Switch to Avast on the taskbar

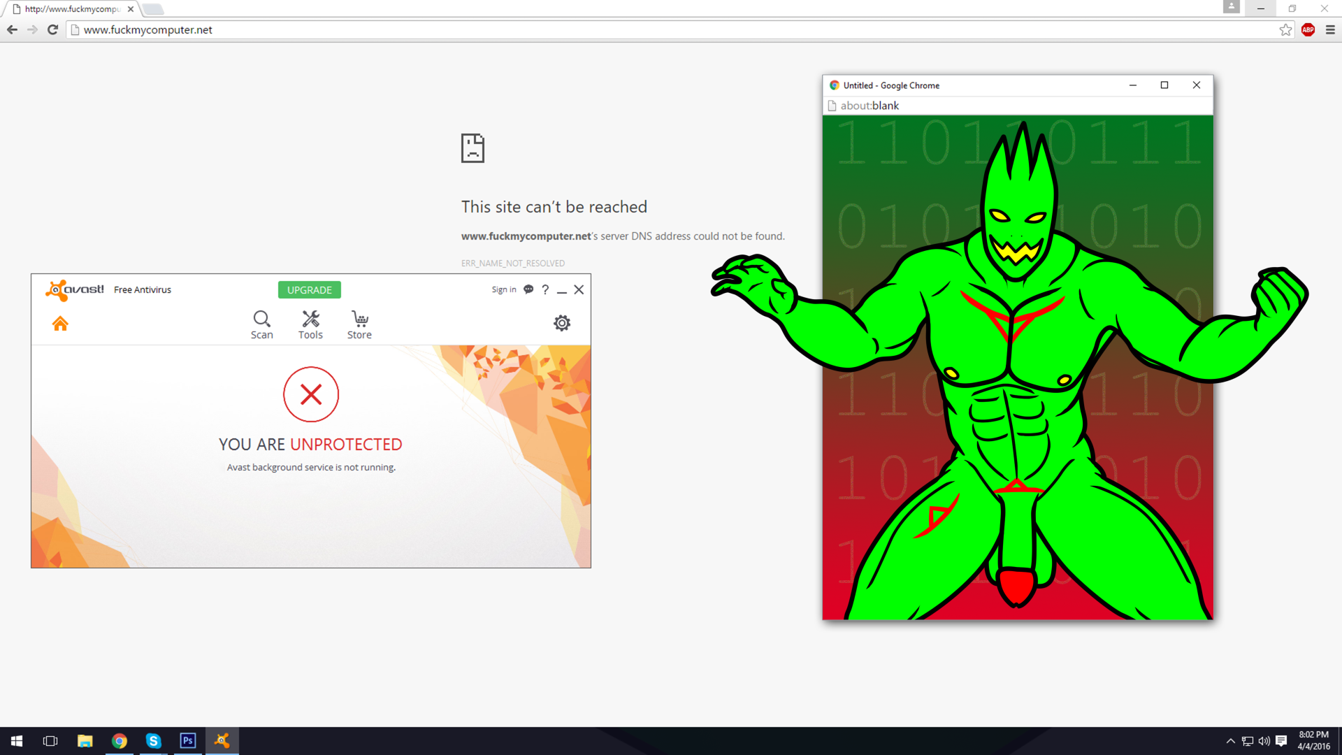(222, 741)
